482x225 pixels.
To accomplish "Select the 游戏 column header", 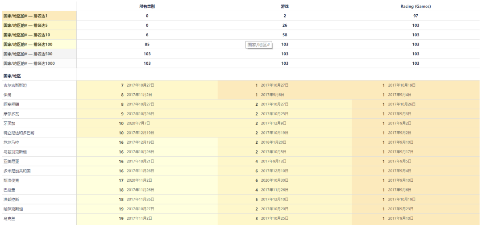I will click(284, 6).
